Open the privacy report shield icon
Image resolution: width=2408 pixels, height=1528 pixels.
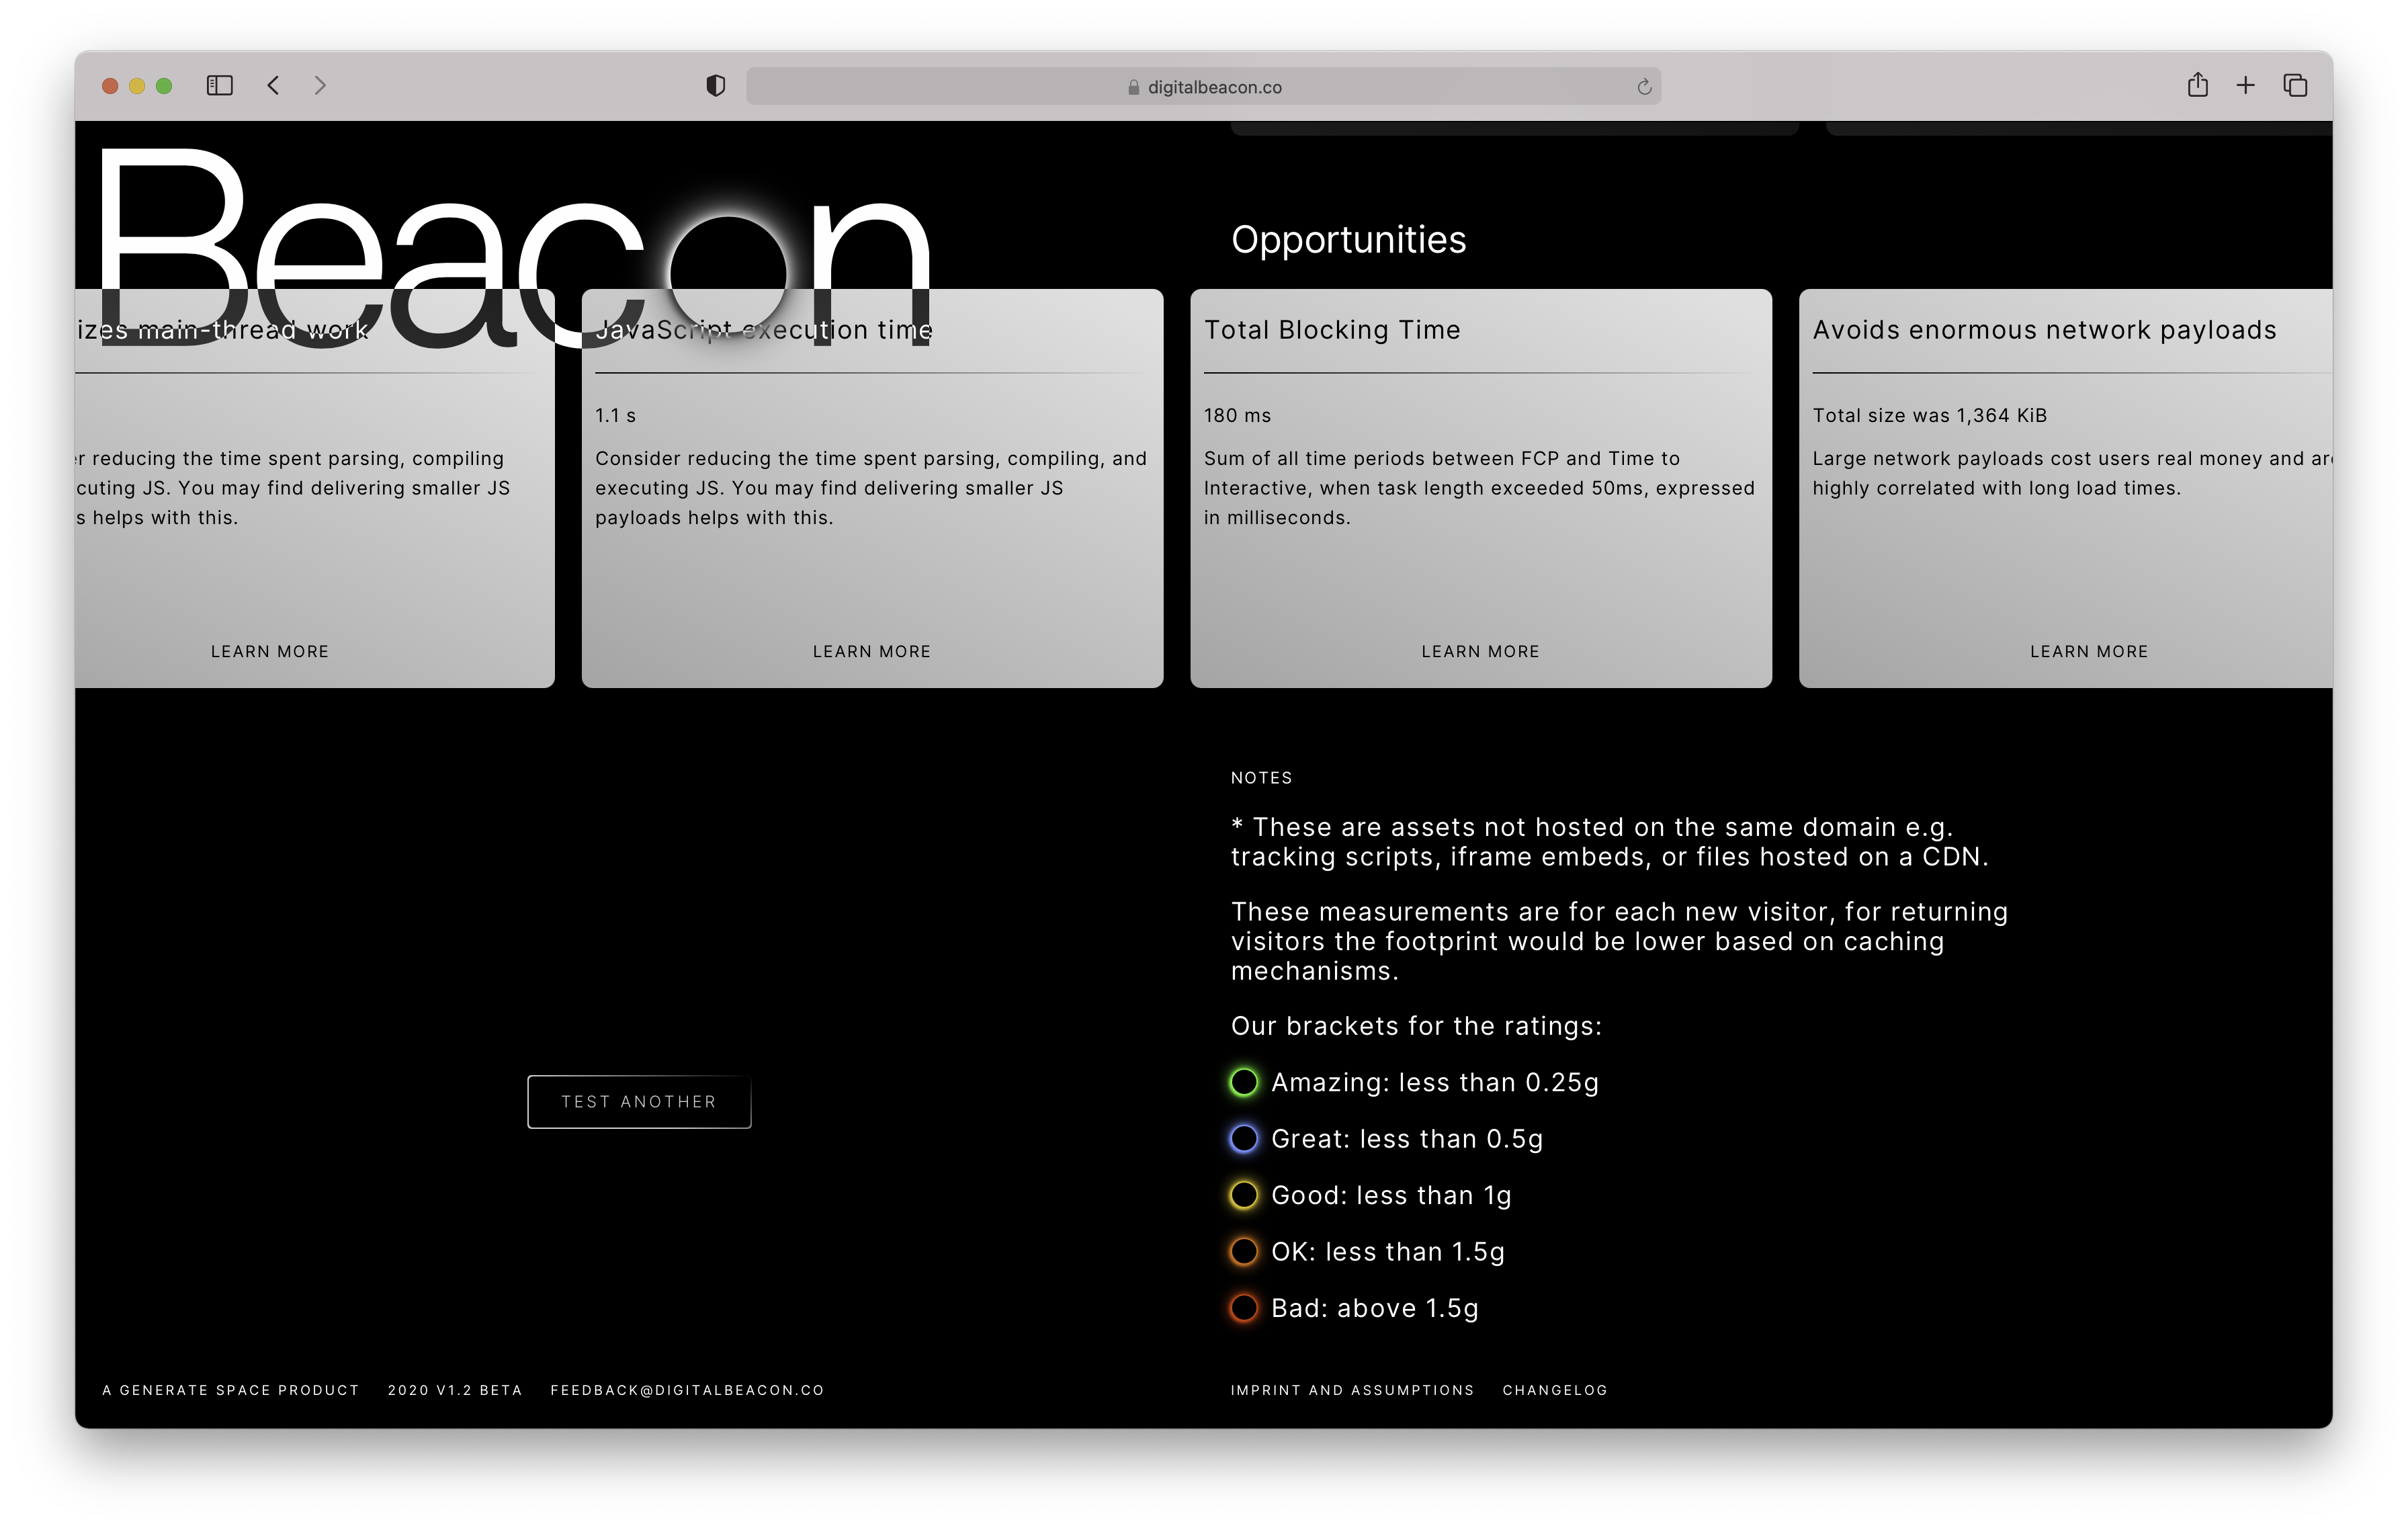[715, 86]
